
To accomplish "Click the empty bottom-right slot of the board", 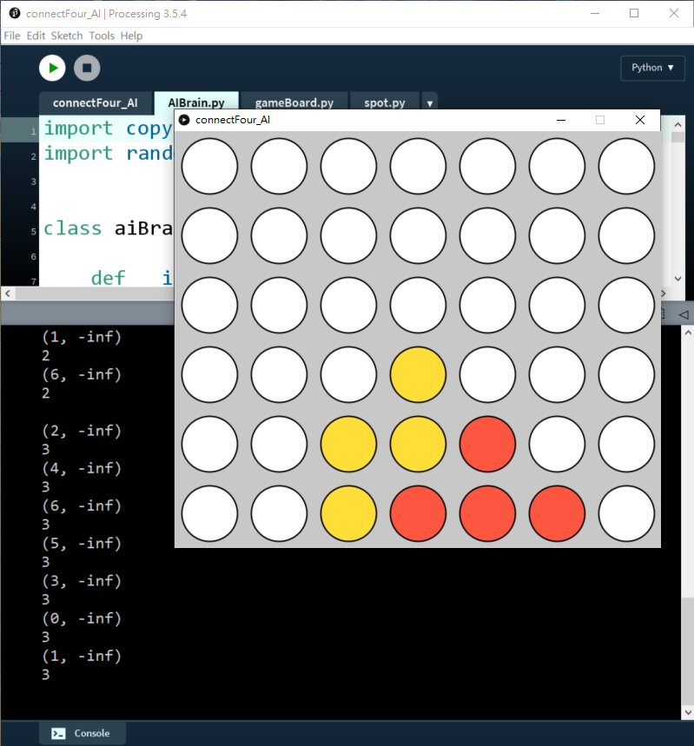I will pyautogui.click(x=626, y=513).
